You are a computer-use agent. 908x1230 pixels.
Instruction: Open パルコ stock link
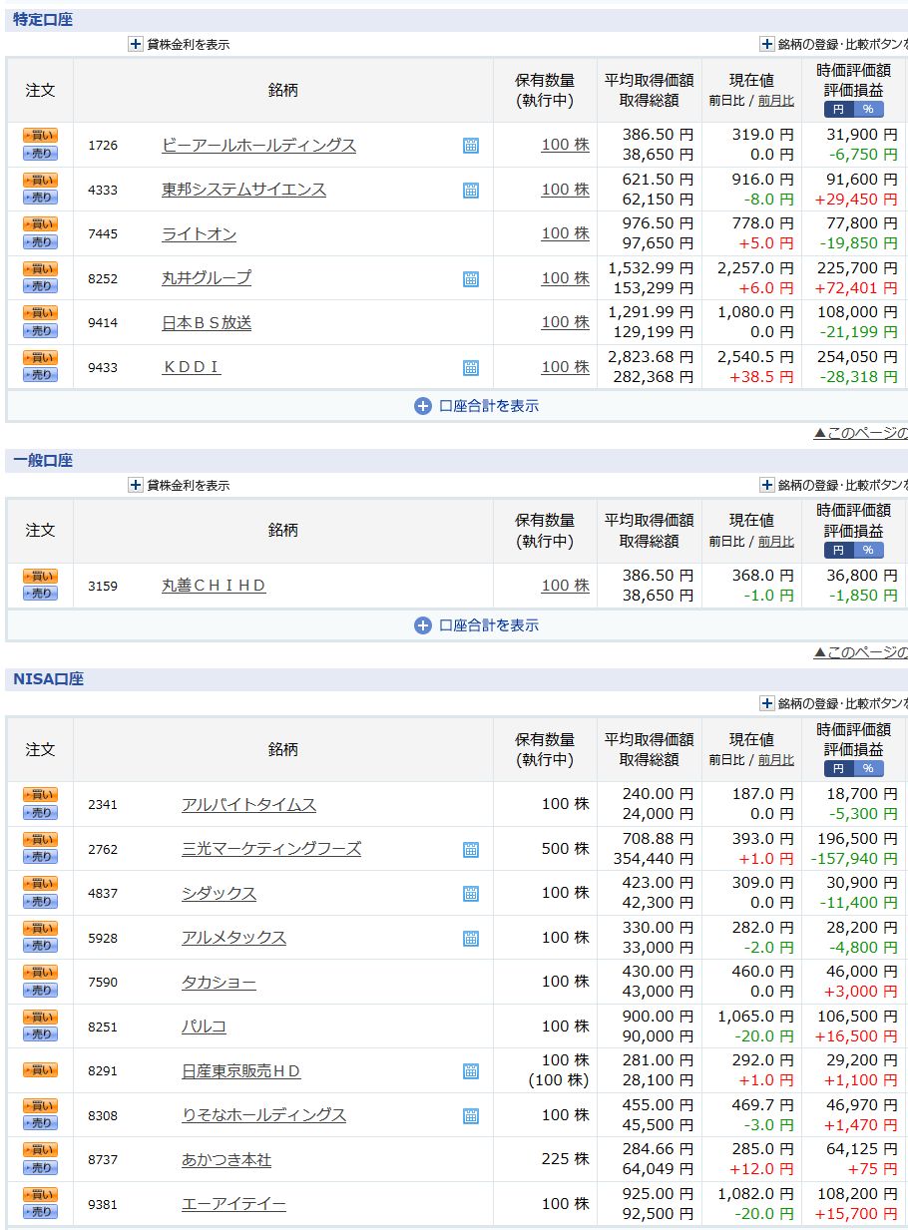click(x=204, y=1026)
